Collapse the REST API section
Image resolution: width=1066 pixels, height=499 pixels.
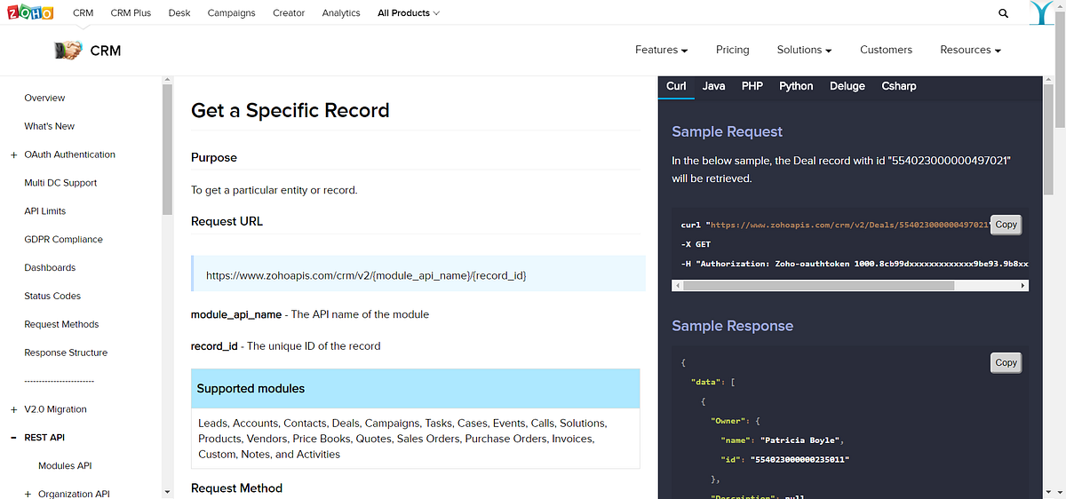(13, 438)
